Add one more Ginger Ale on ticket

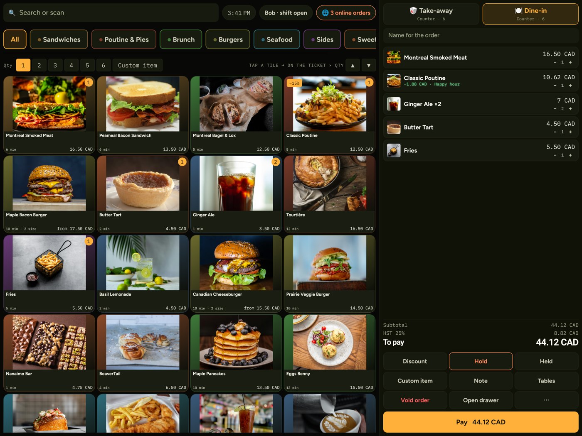point(570,109)
